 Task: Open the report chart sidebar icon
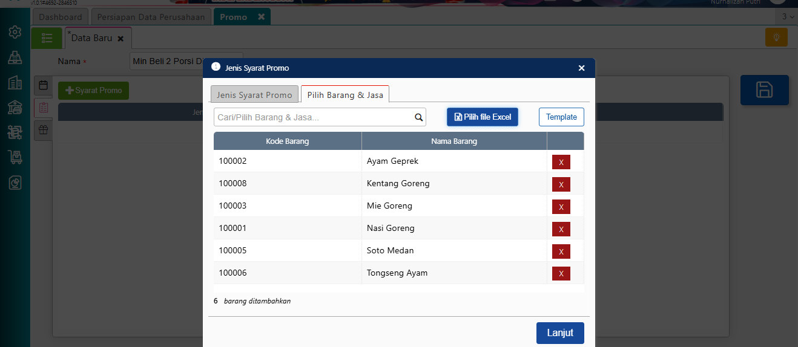coord(15,183)
